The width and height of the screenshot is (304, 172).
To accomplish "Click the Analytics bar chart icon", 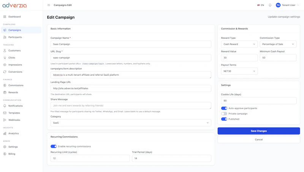I will pyautogui.click(x=5, y=133).
